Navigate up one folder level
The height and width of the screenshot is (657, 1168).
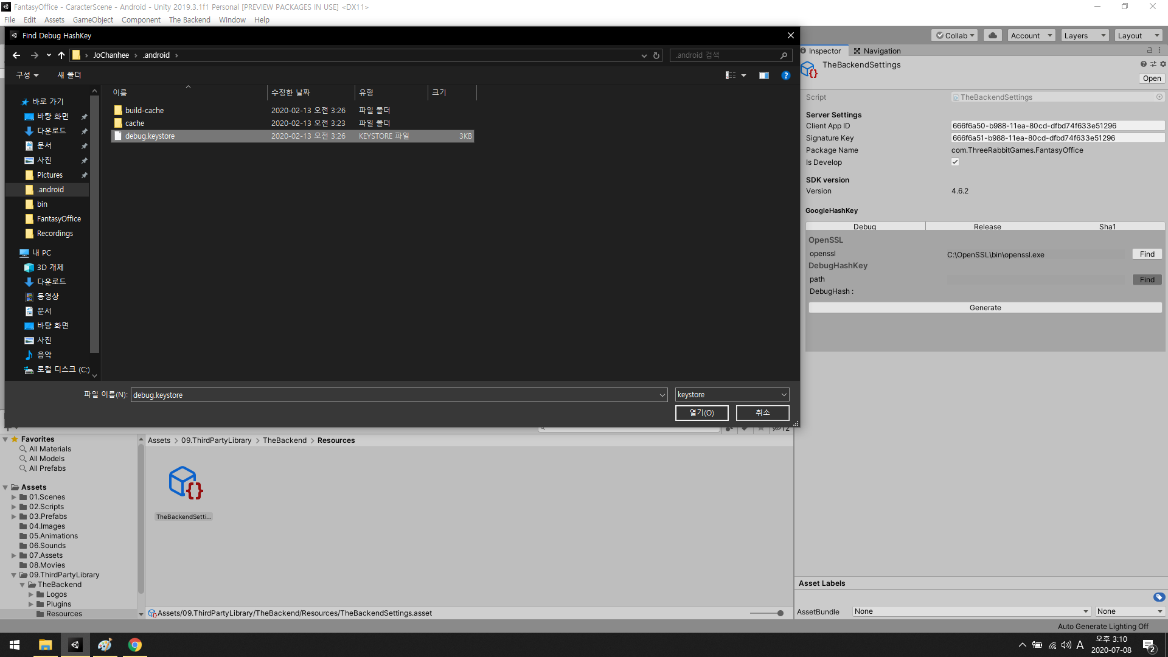point(61,55)
